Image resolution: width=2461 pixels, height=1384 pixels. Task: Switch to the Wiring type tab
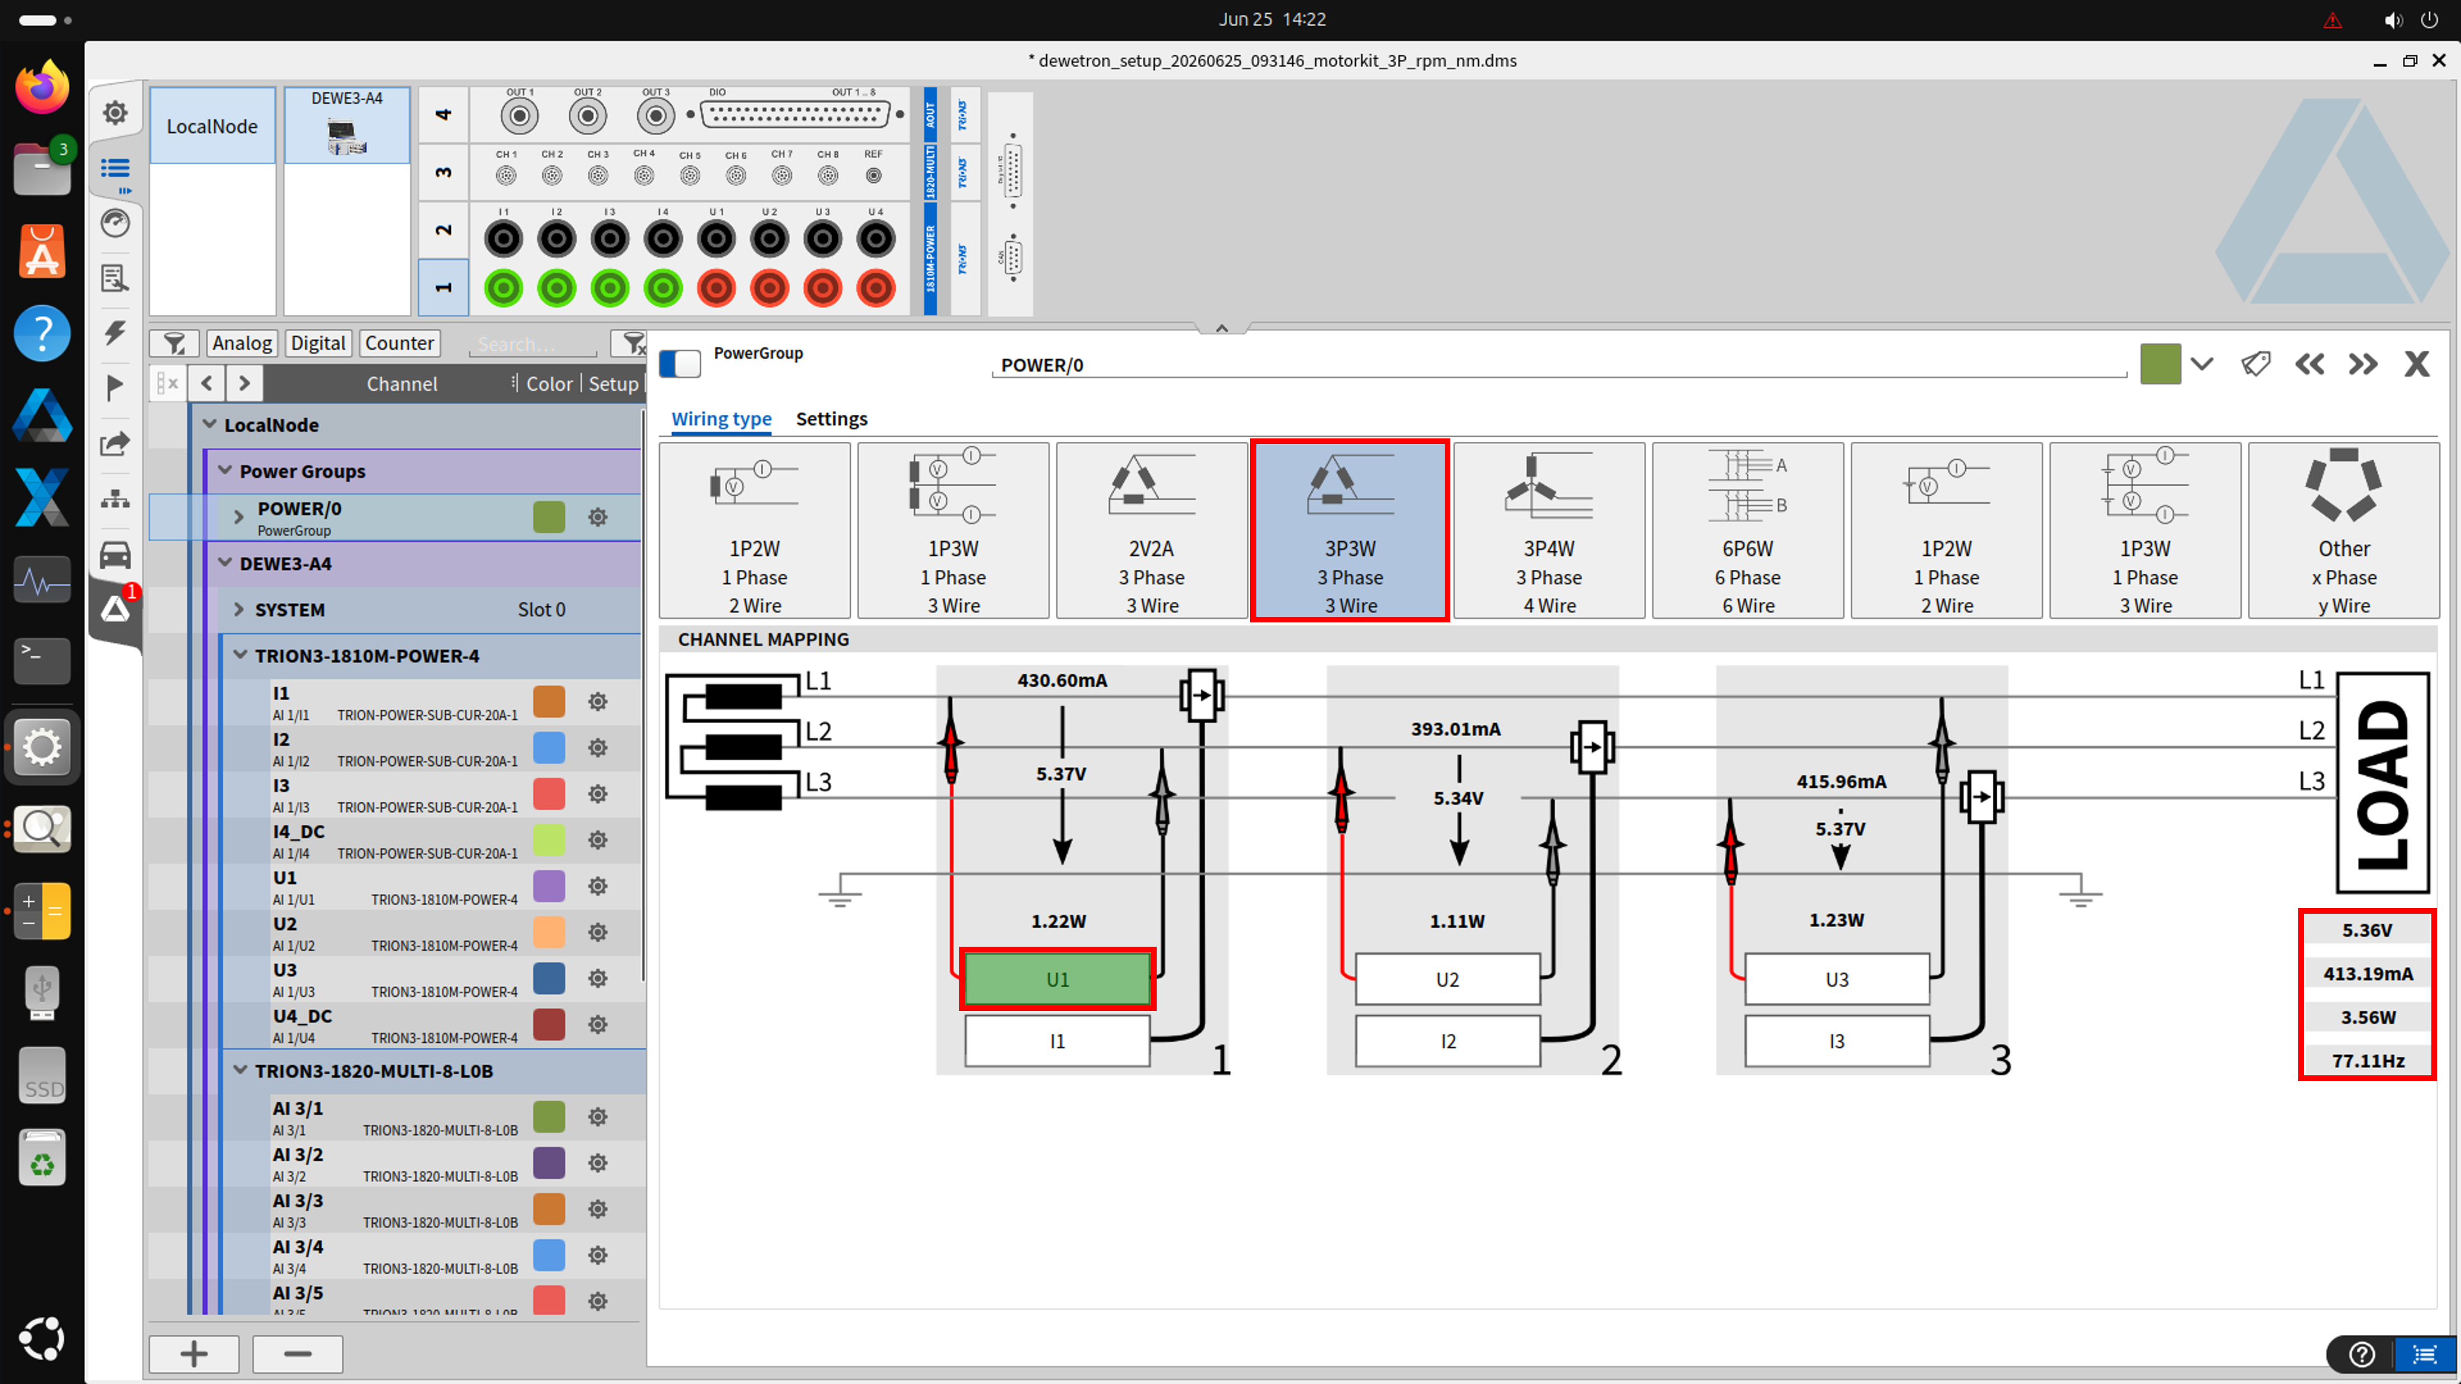tap(722, 418)
